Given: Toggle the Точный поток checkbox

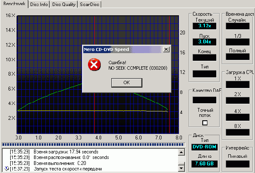Looking at the screenshot, I should point(205,122).
